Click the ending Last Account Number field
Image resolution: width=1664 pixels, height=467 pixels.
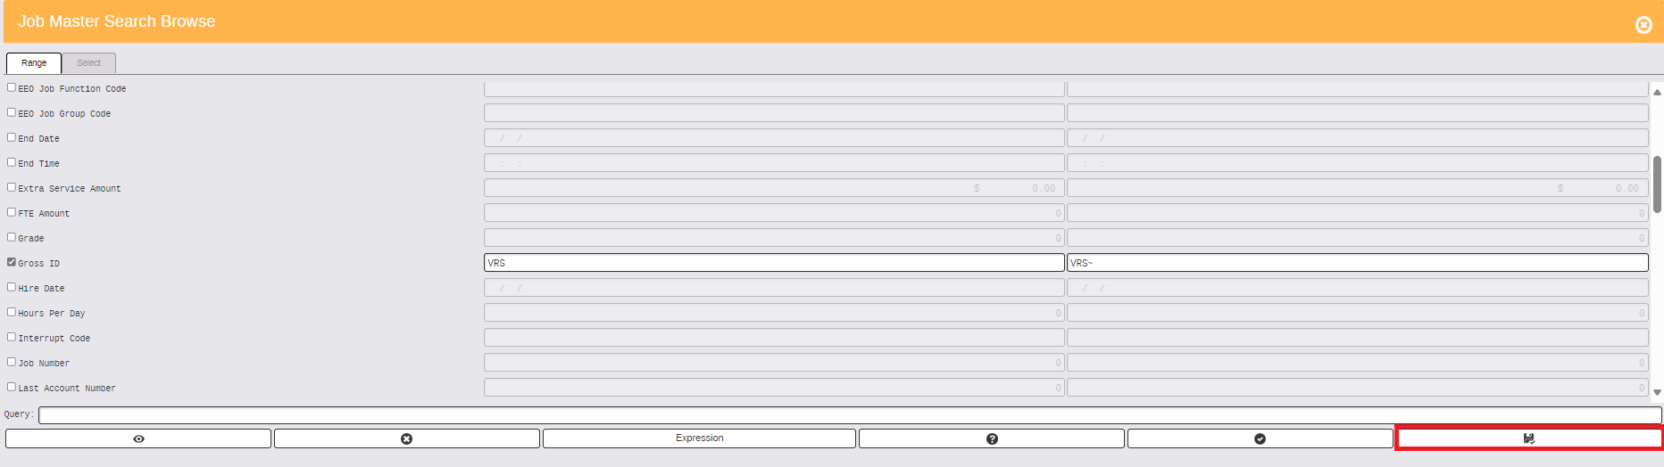[x=1357, y=388]
